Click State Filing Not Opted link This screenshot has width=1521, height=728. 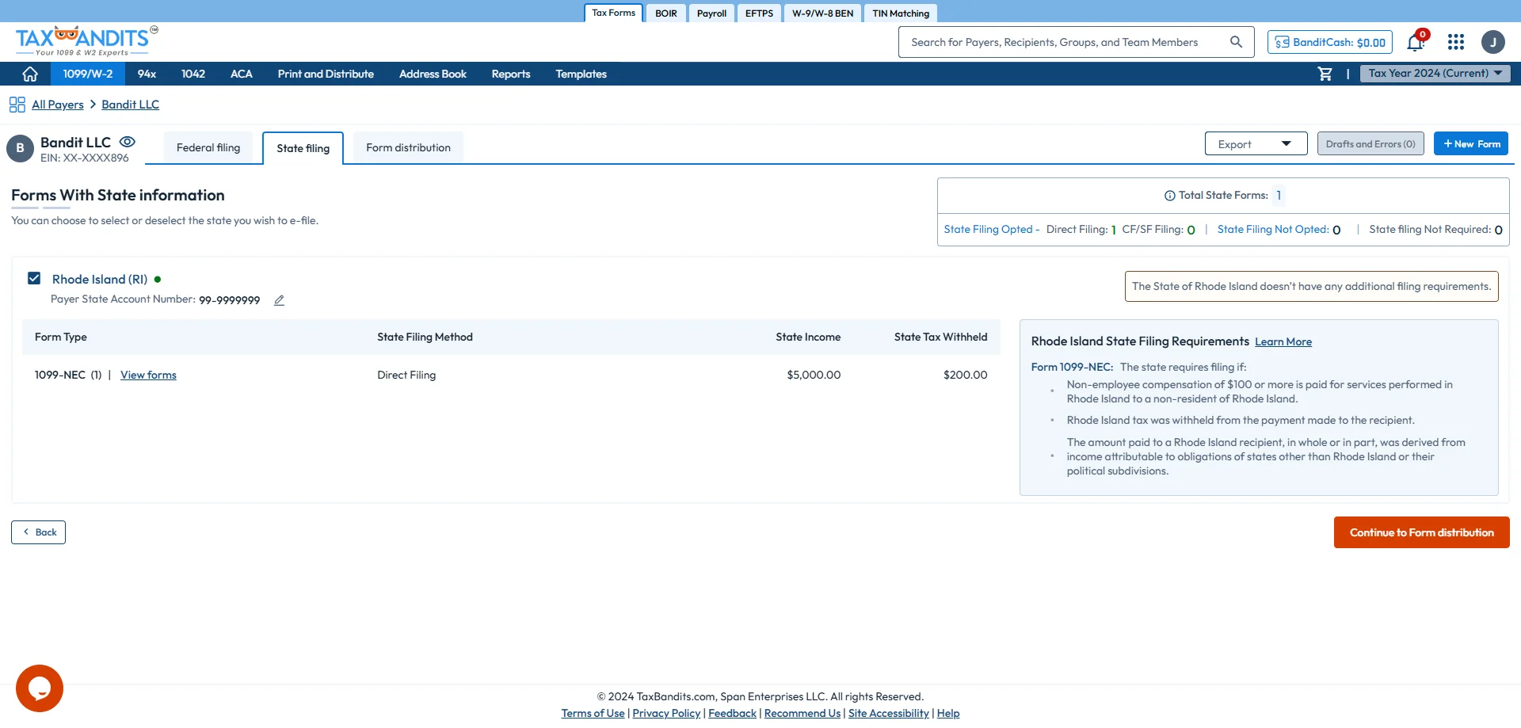point(1272,229)
